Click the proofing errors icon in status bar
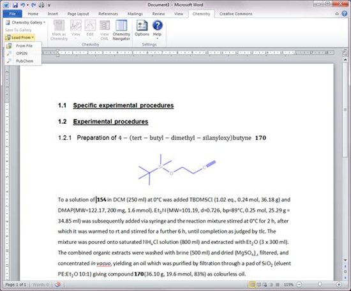 (58, 285)
